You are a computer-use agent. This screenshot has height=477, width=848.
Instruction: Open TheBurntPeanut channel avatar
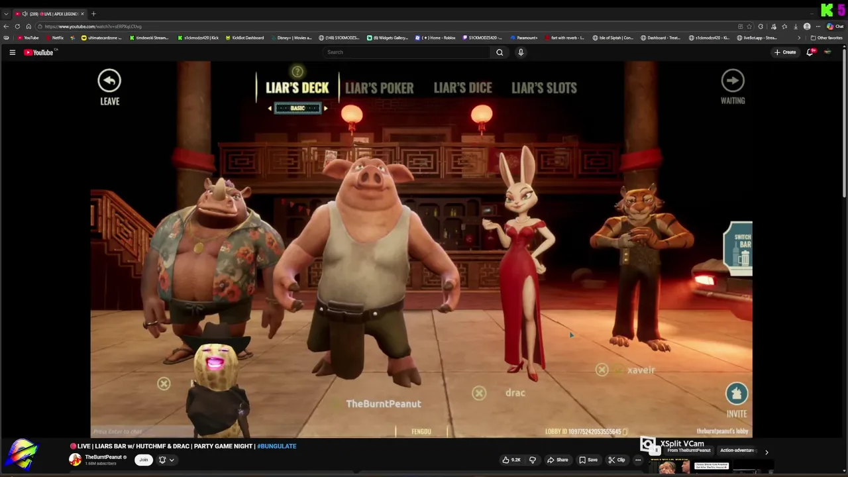[x=76, y=460]
